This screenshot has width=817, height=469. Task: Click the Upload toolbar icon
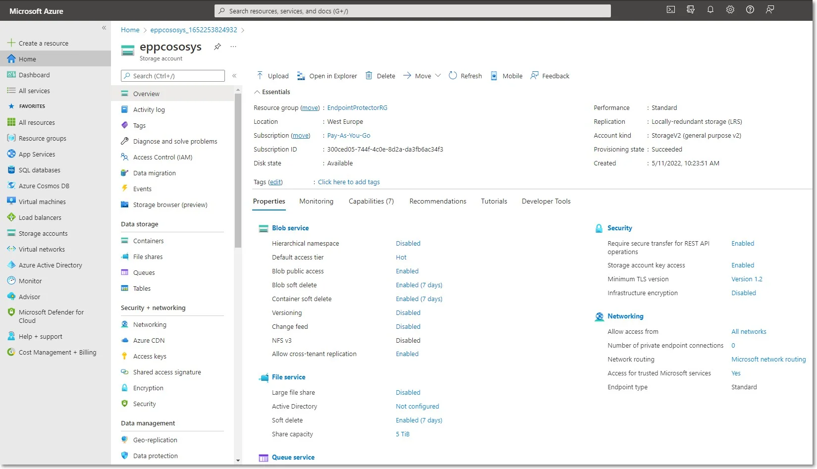(260, 75)
